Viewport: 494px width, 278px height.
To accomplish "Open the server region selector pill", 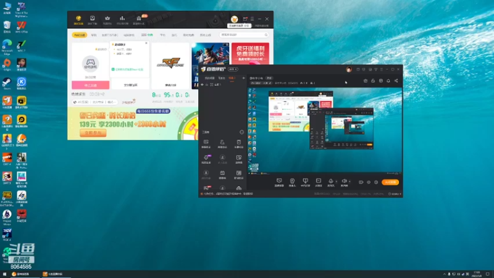I will coord(96,102).
